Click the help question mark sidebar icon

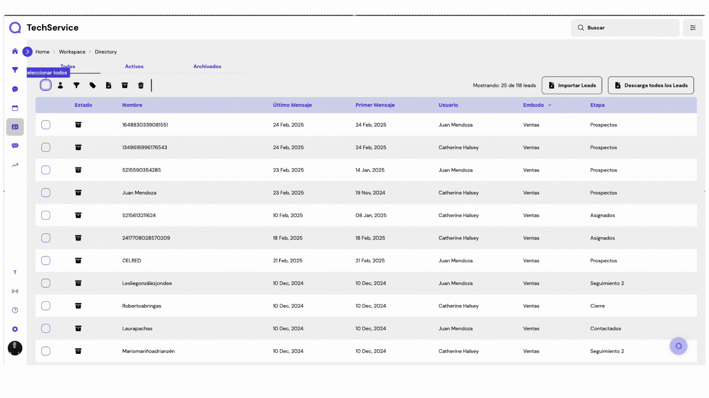(15, 310)
